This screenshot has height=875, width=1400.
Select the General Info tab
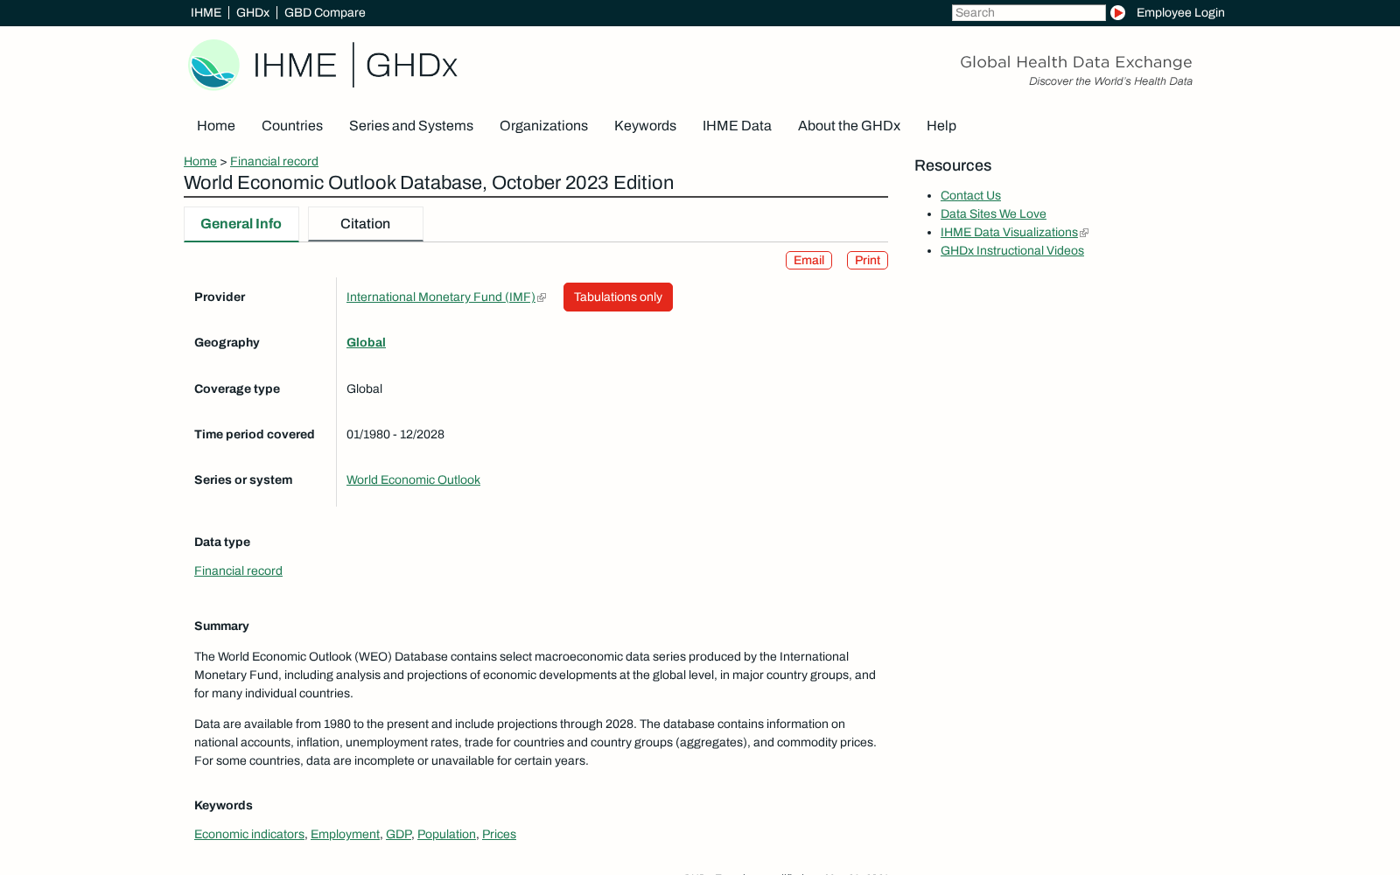pos(241,224)
